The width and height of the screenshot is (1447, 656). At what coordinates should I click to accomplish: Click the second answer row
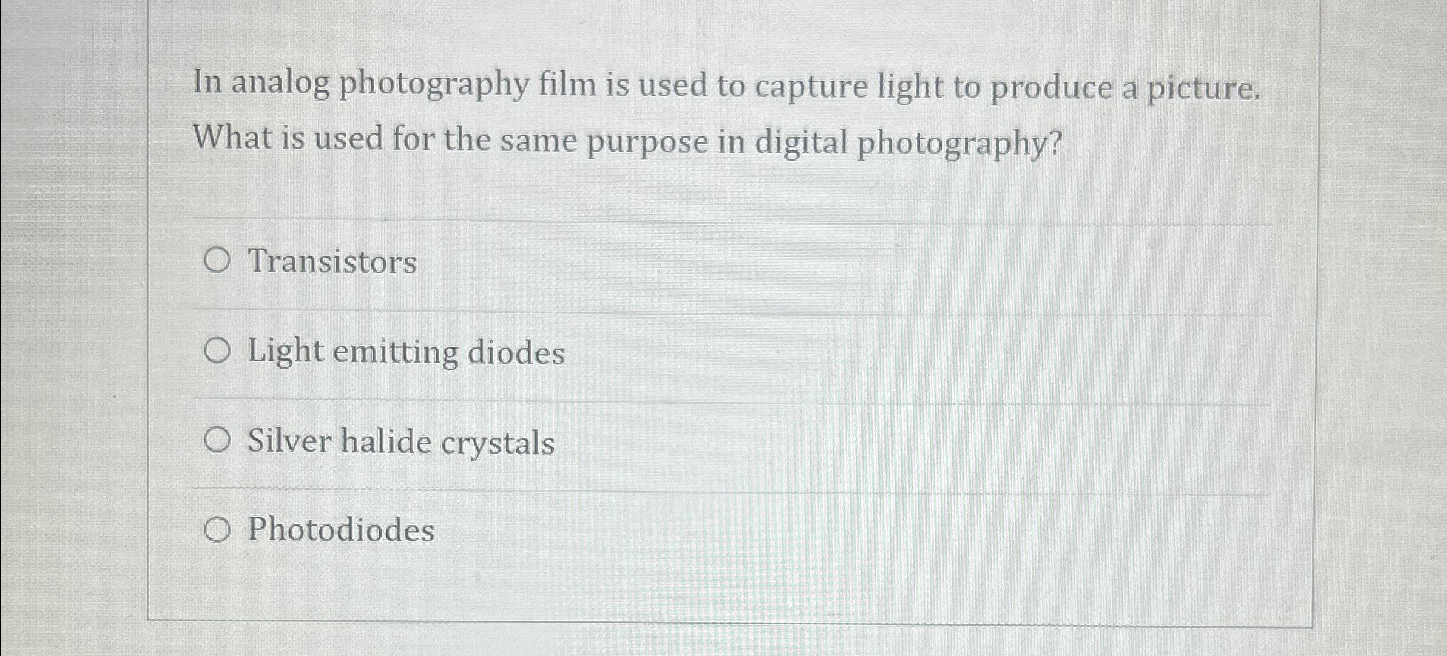[x=546, y=350]
